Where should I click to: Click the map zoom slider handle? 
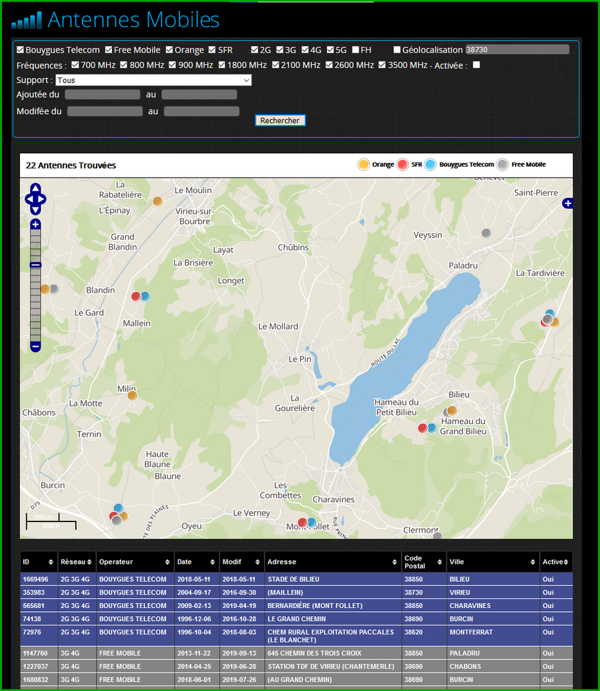tap(35, 265)
